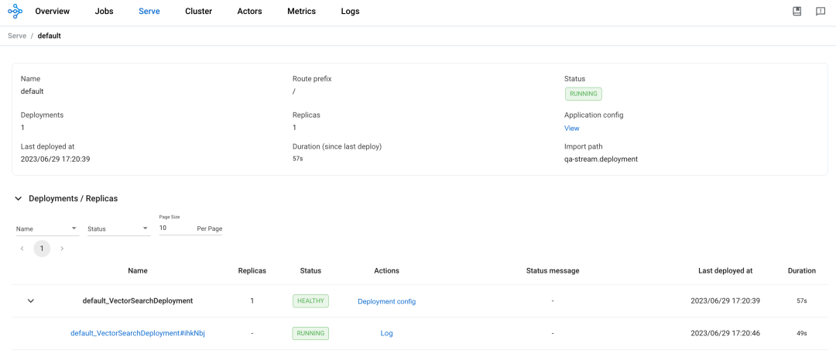Open the documentation book icon

[797, 12]
